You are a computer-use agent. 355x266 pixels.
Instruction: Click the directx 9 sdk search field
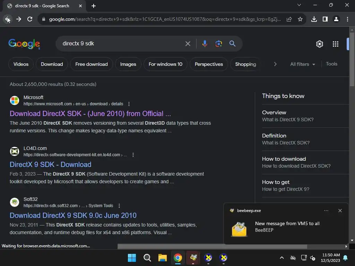122,44
